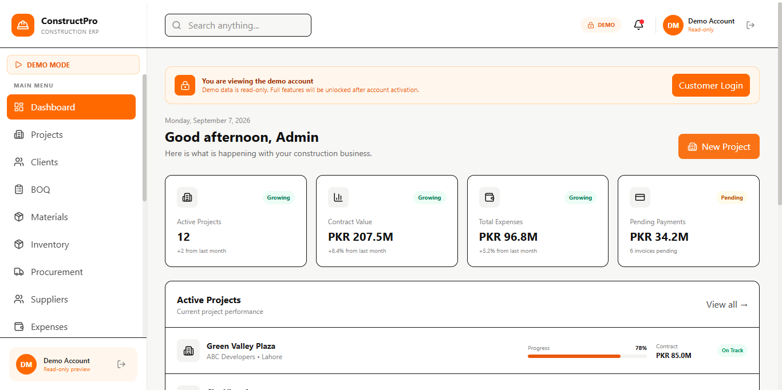Click the Suppliers people icon
The image size is (782, 390).
(x=19, y=299)
